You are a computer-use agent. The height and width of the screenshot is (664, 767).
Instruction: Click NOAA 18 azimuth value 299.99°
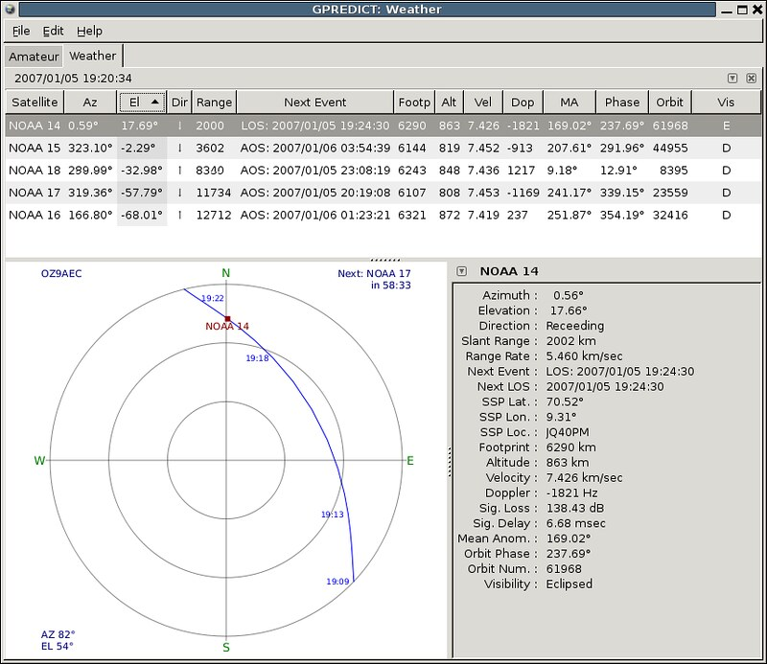[90, 171]
